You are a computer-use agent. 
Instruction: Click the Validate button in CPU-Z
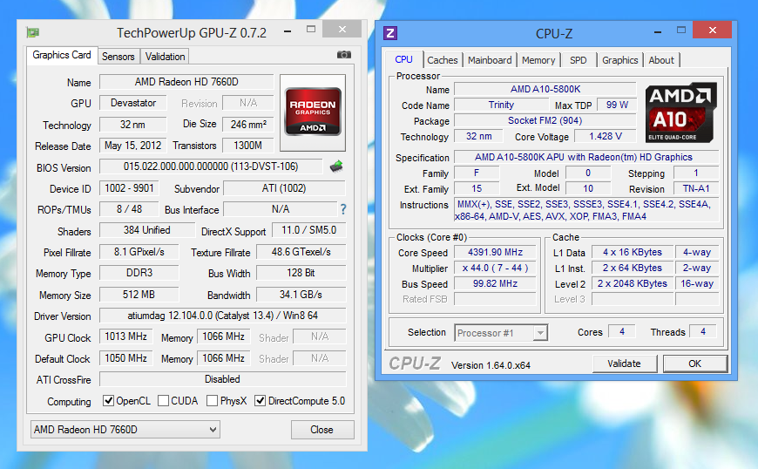coord(625,364)
